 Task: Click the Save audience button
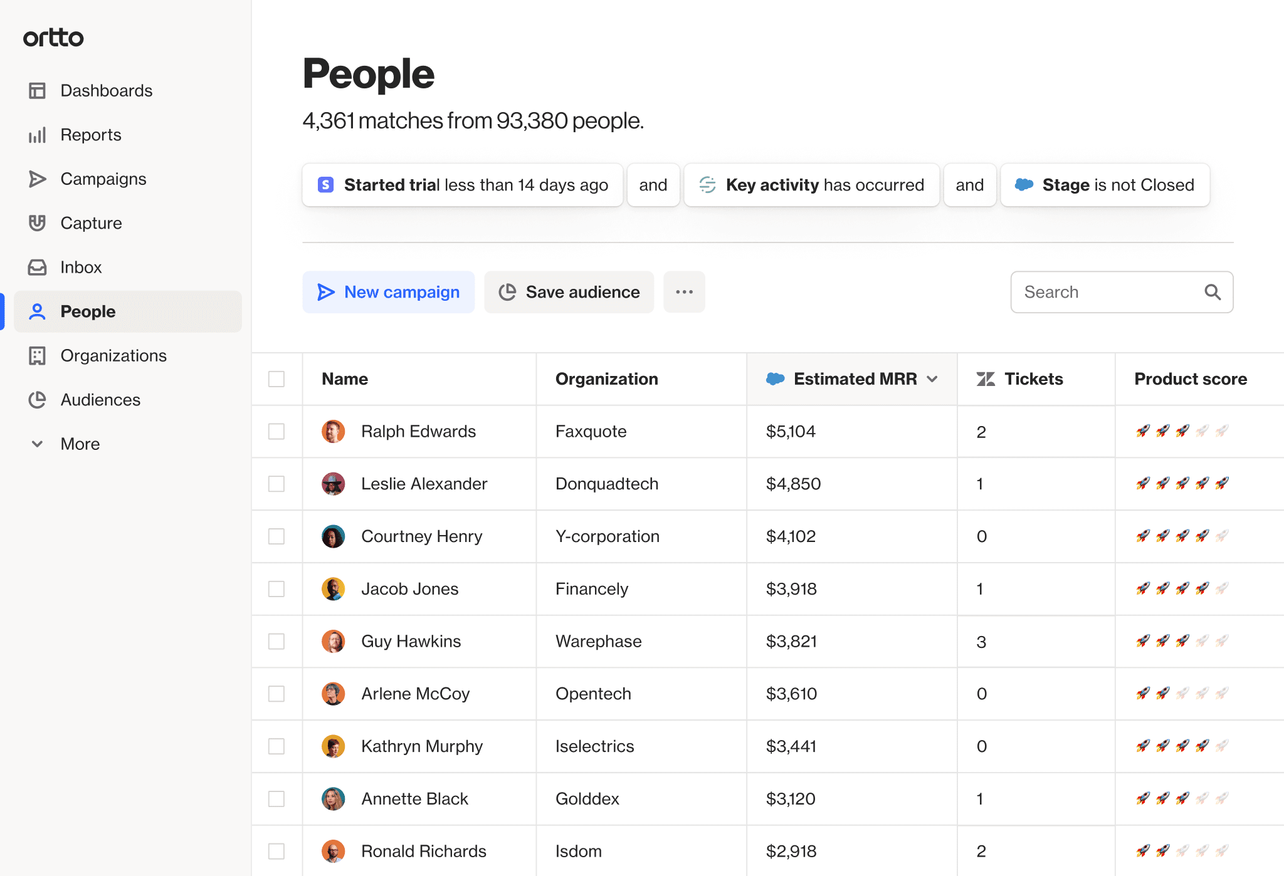click(x=569, y=292)
